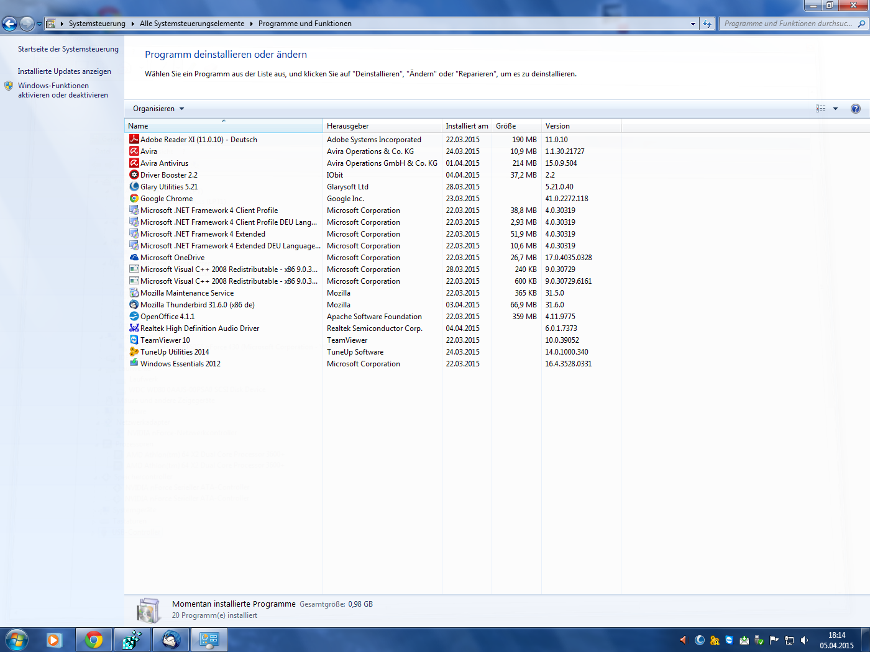Click the refresh icon next to the address bar
The height and width of the screenshot is (652, 870).
tap(707, 24)
